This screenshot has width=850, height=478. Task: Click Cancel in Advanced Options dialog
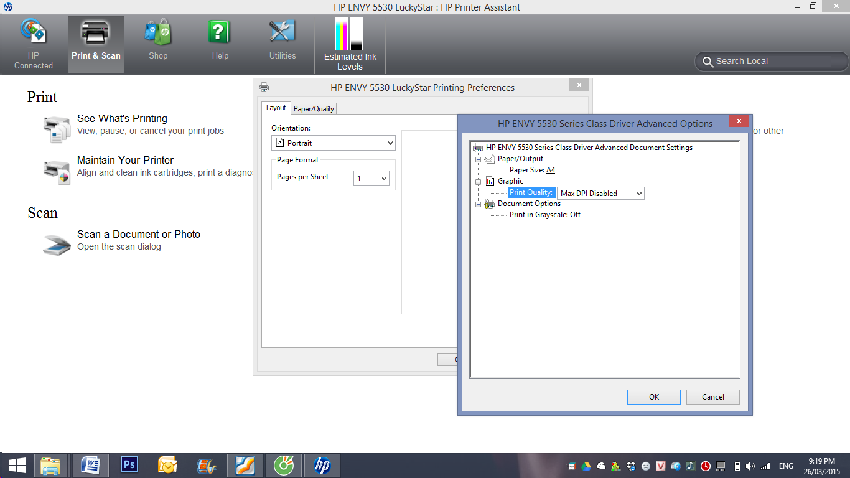pyautogui.click(x=713, y=397)
